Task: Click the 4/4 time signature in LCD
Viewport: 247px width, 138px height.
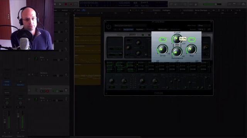Action: click(135, 3)
